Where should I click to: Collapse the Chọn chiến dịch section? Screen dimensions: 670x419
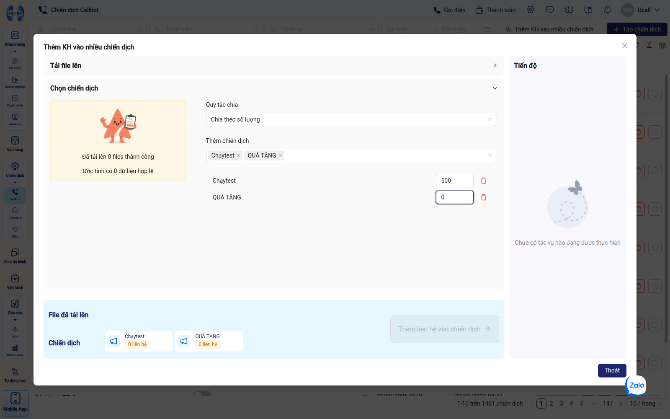274,88
